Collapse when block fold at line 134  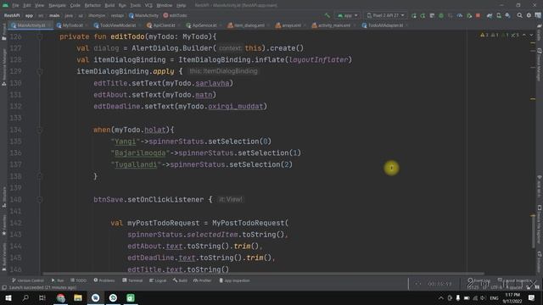click(x=40, y=130)
